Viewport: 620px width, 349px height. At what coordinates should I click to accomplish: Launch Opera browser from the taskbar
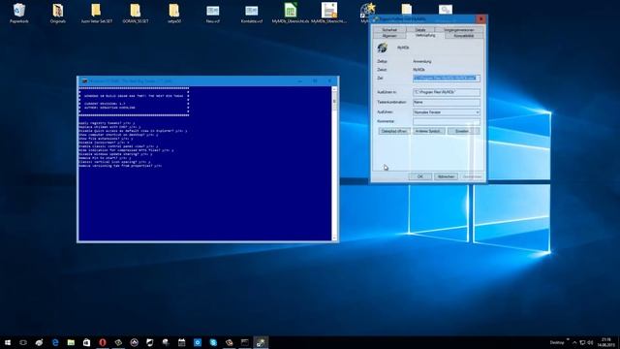pyautogui.click(x=103, y=342)
